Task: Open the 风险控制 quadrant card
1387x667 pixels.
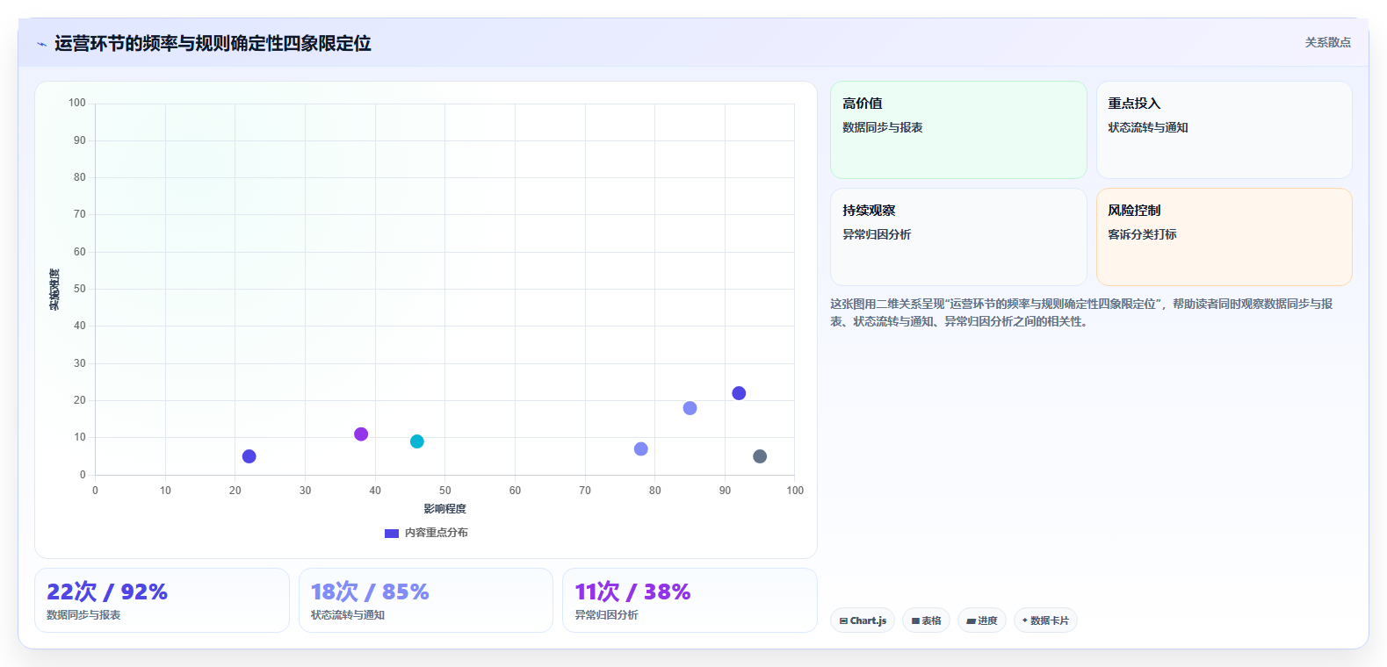Action: click(1224, 237)
